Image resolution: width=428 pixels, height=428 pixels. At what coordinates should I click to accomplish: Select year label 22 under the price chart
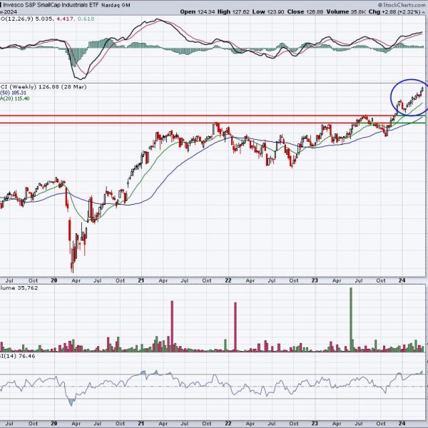(228, 280)
